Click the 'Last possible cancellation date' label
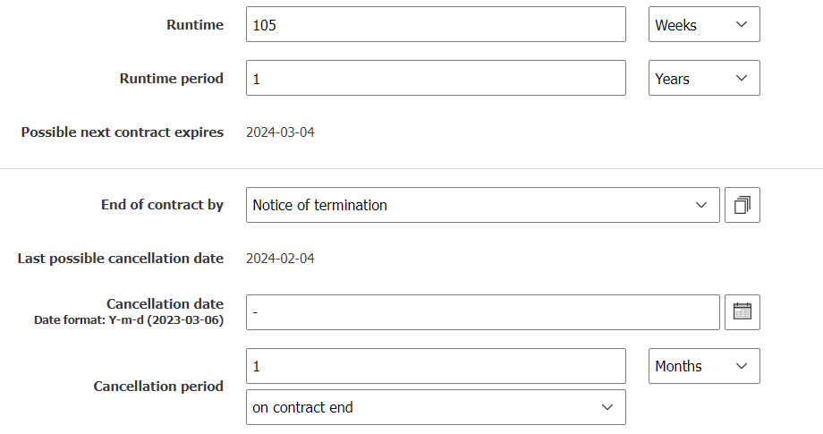Screen dimensions: 823x434 (121, 259)
